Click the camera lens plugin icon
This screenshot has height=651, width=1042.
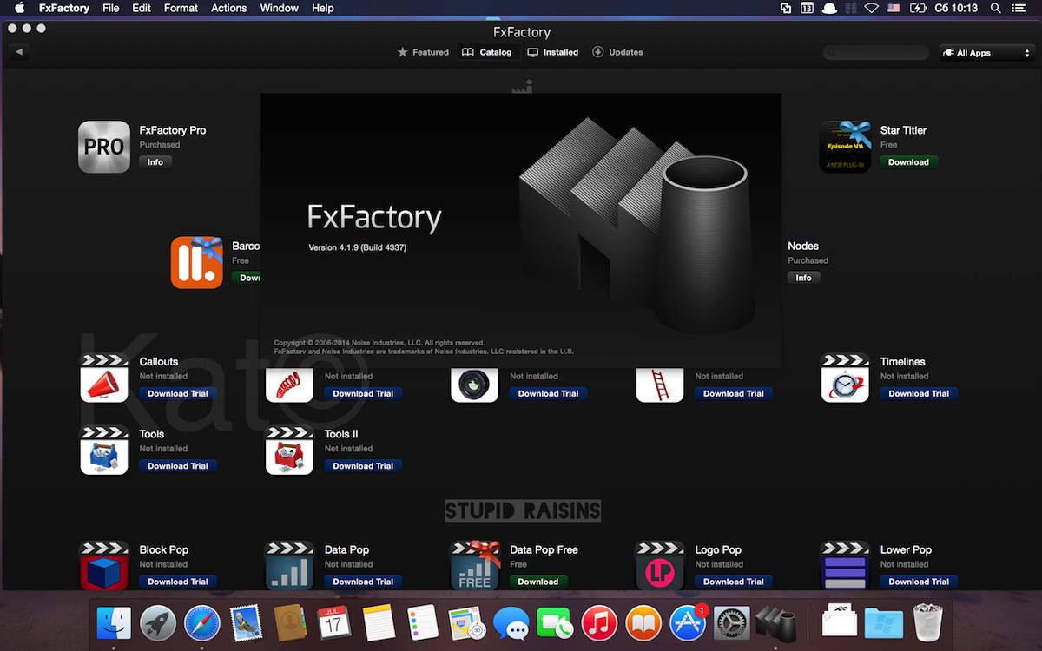(x=474, y=385)
